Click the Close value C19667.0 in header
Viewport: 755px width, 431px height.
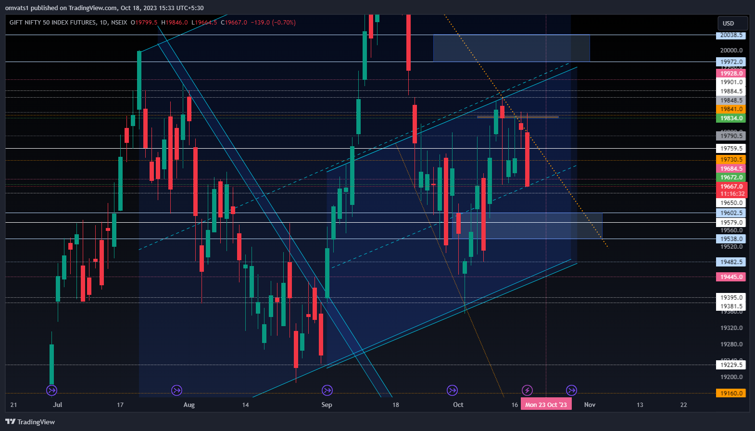234,22
